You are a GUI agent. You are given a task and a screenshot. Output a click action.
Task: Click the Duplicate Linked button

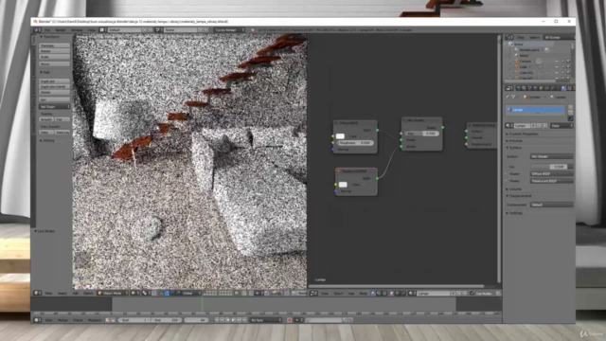(x=55, y=86)
